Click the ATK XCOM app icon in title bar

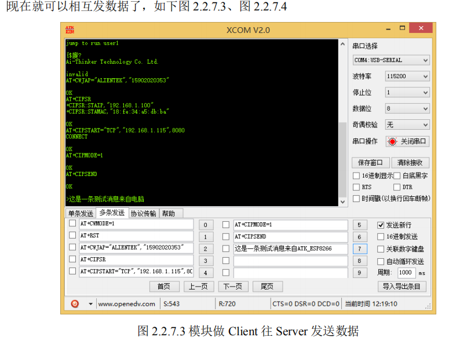click(x=70, y=30)
